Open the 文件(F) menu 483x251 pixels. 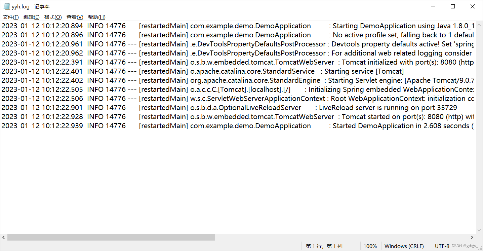coord(11,17)
